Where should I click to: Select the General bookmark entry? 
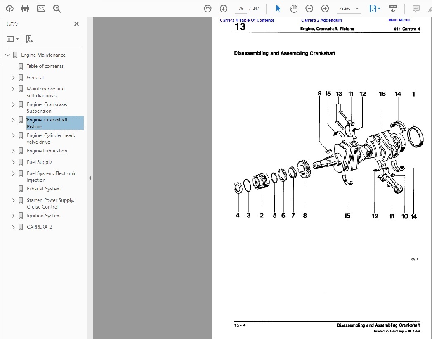pos(35,78)
